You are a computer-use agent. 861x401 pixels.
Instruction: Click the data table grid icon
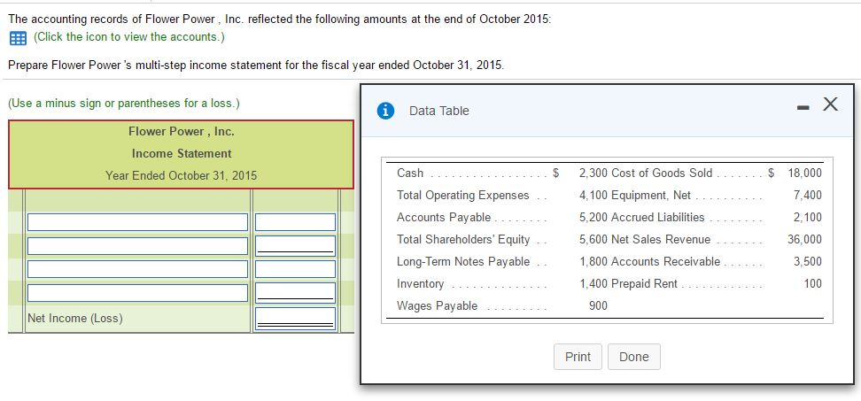18,38
